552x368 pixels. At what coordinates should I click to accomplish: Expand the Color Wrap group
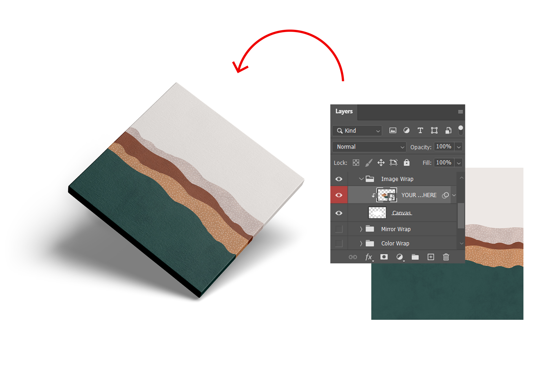[x=361, y=243]
